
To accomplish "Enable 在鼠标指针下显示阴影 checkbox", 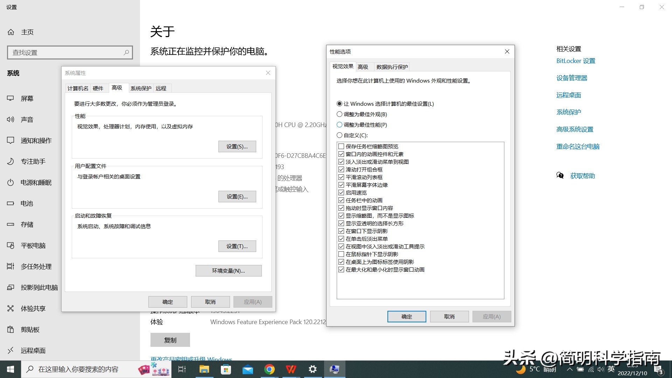I will pyautogui.click(x=341, y=254).
